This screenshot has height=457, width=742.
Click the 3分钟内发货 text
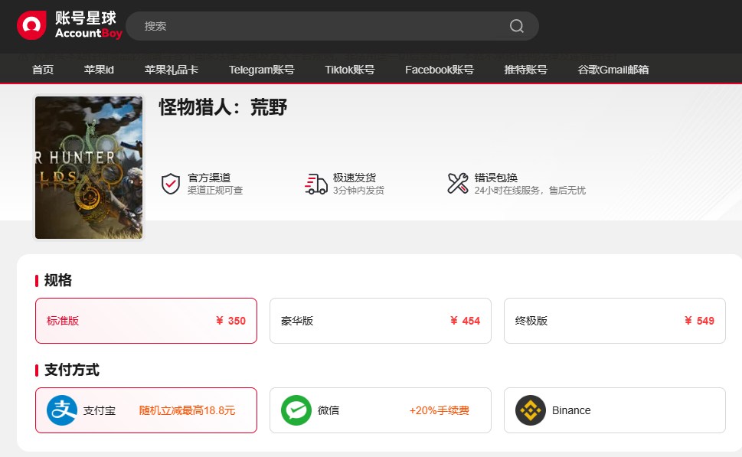358,190
